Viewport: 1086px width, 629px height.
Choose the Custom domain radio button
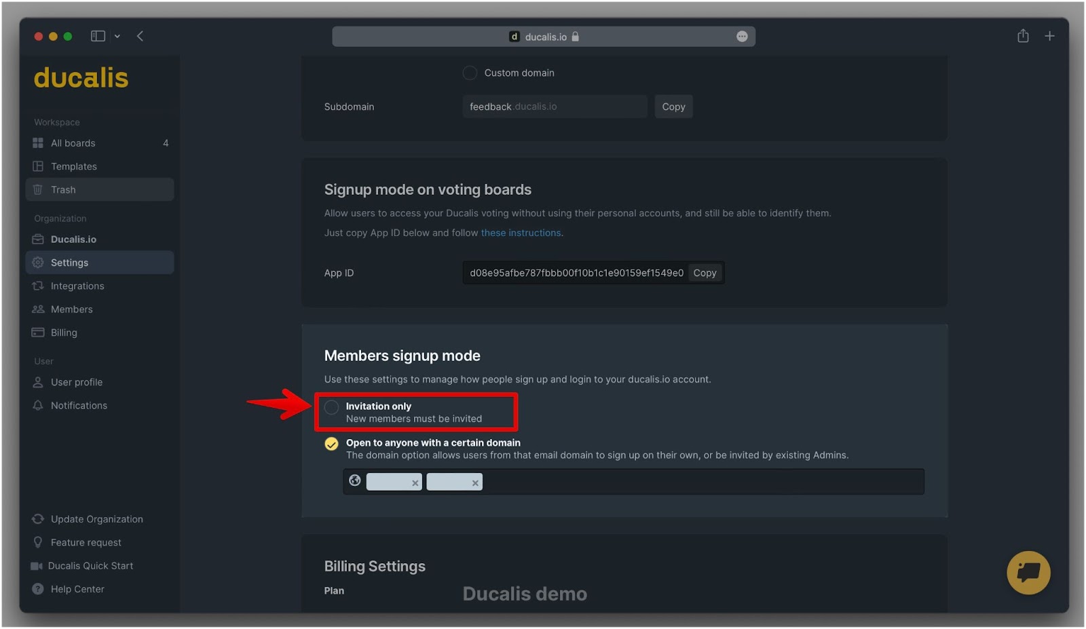click(470, 73)
